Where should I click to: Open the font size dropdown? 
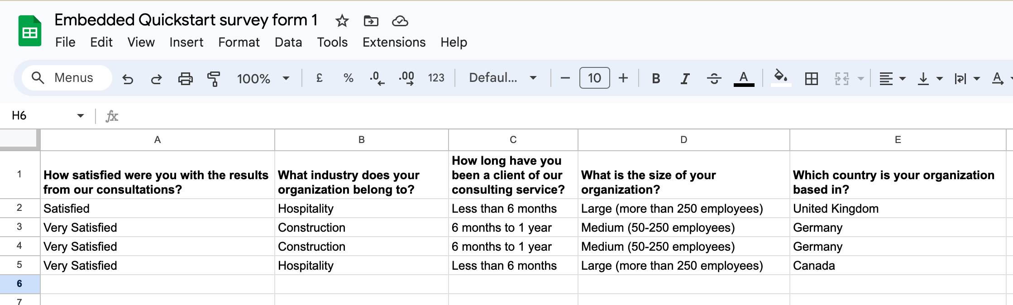point(594,78)
